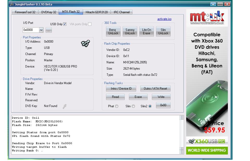Select the MTK Flash 32 tab
Viewport: 250px width, 161px height.
[71, 12]
